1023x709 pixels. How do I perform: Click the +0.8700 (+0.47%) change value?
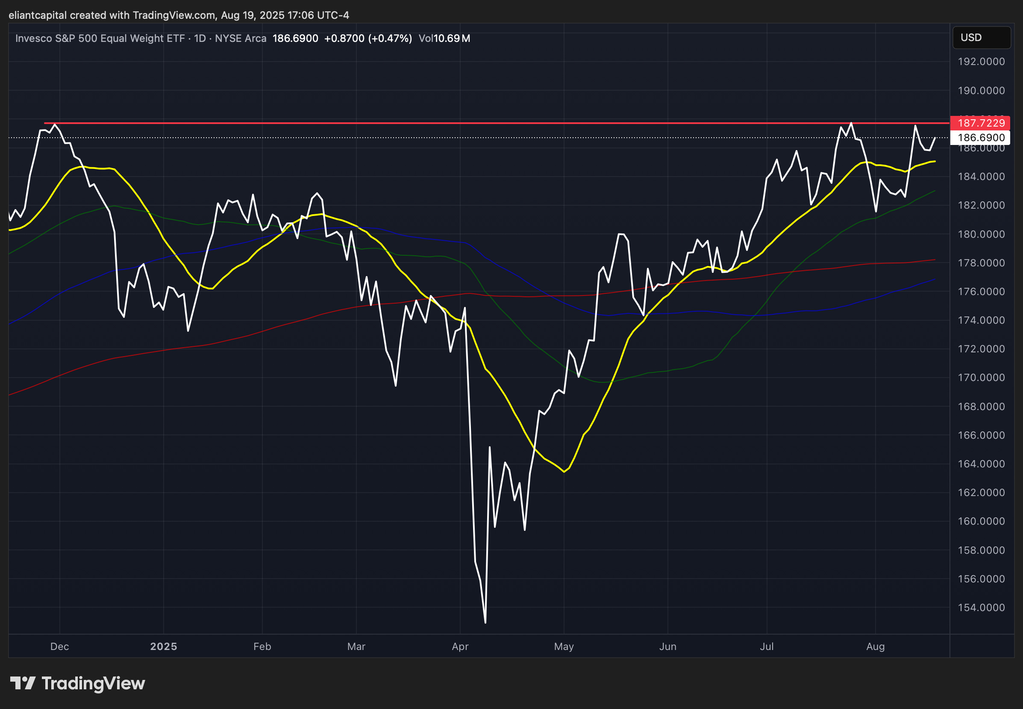(368, 38)
